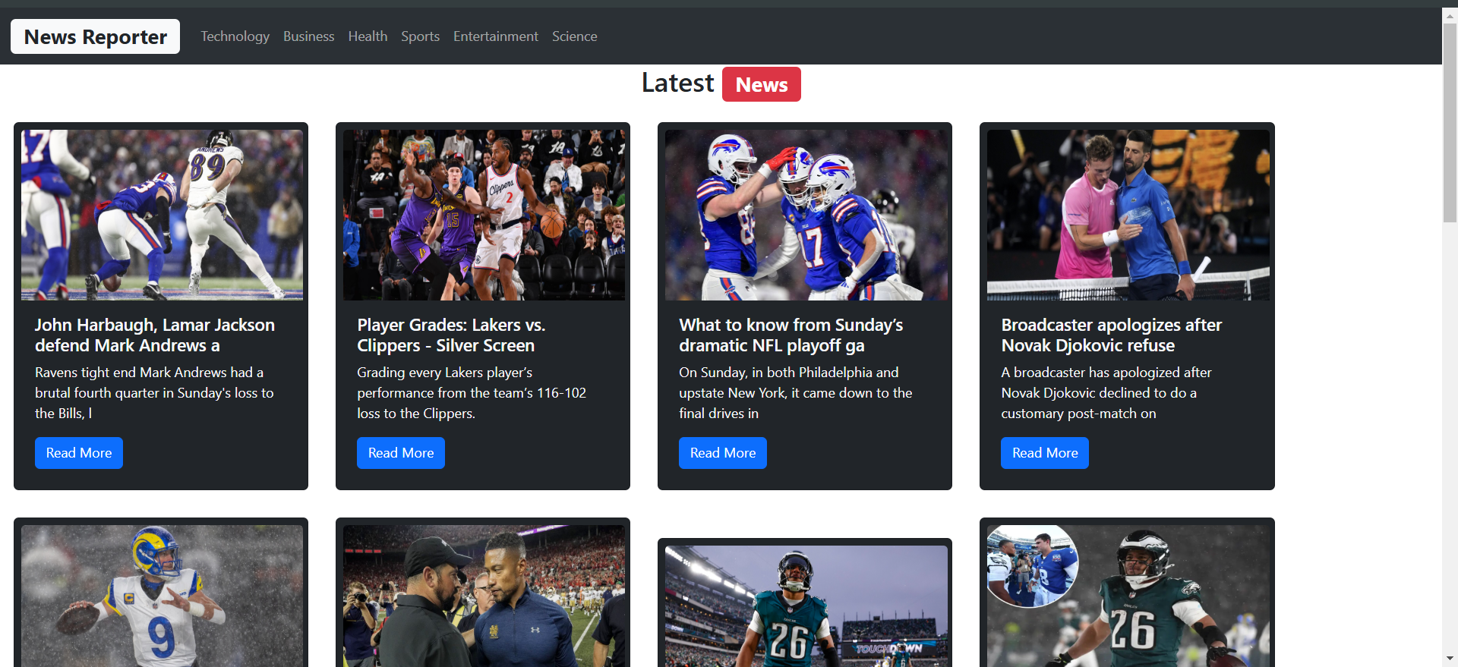1458x667 pixels.
Task: Click the Rams quarterback number 9 snow photo
Action: click(x=162, y=596)
